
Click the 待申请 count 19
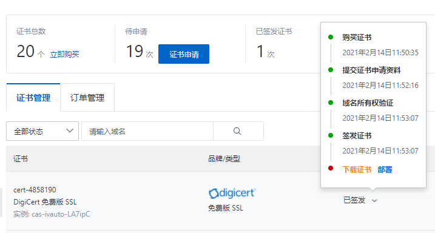pyautogui.click(x=135, y=52)
